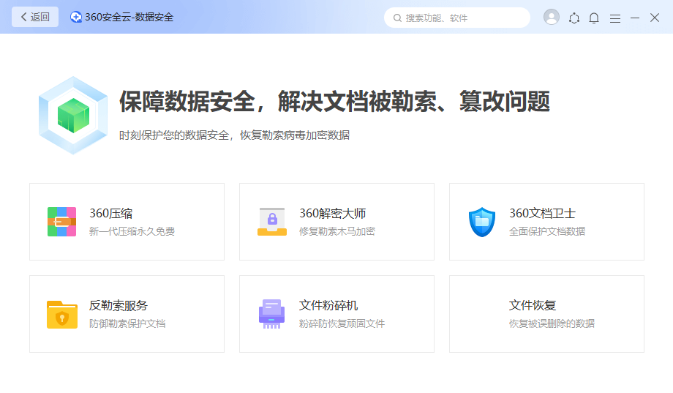The width and height of the screenshot is (673, 393).
Task: Open 360解密大师 title text
Action: pos(333,214)
